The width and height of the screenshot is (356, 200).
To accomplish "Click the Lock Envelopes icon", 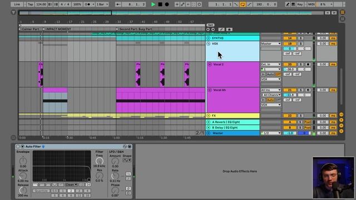I will (x=229, y=29).
